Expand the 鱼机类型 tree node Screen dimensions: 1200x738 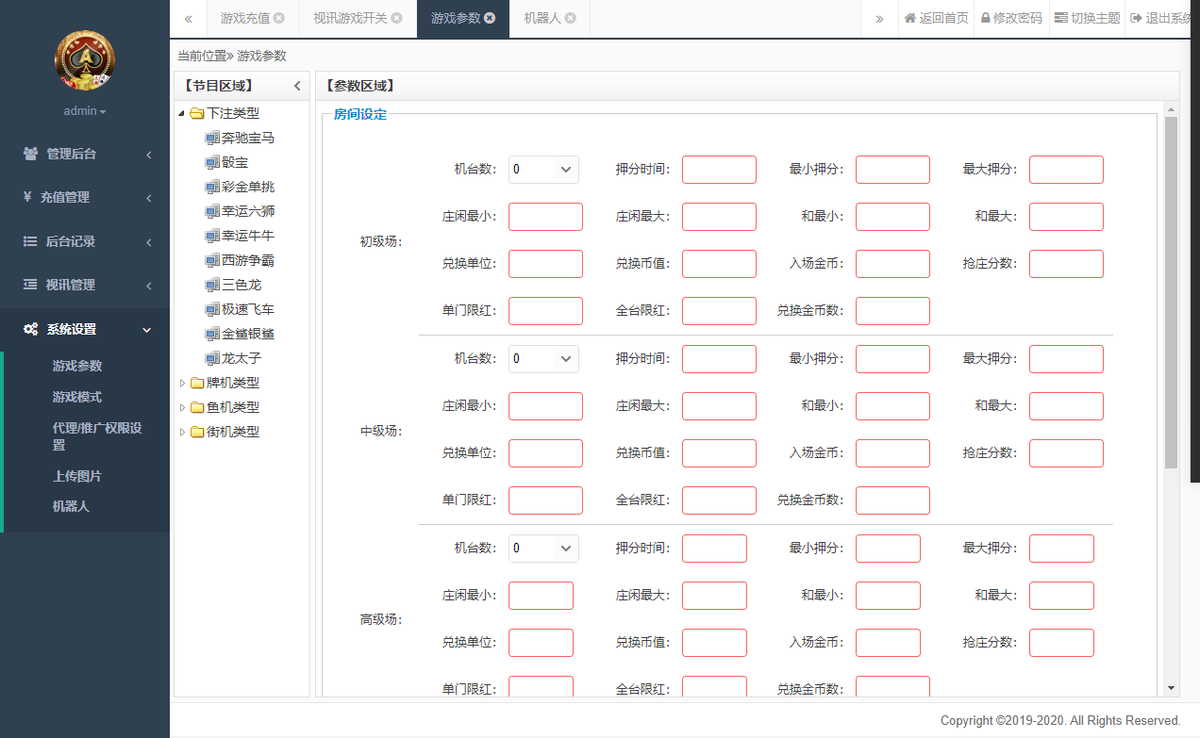(182, 406)
